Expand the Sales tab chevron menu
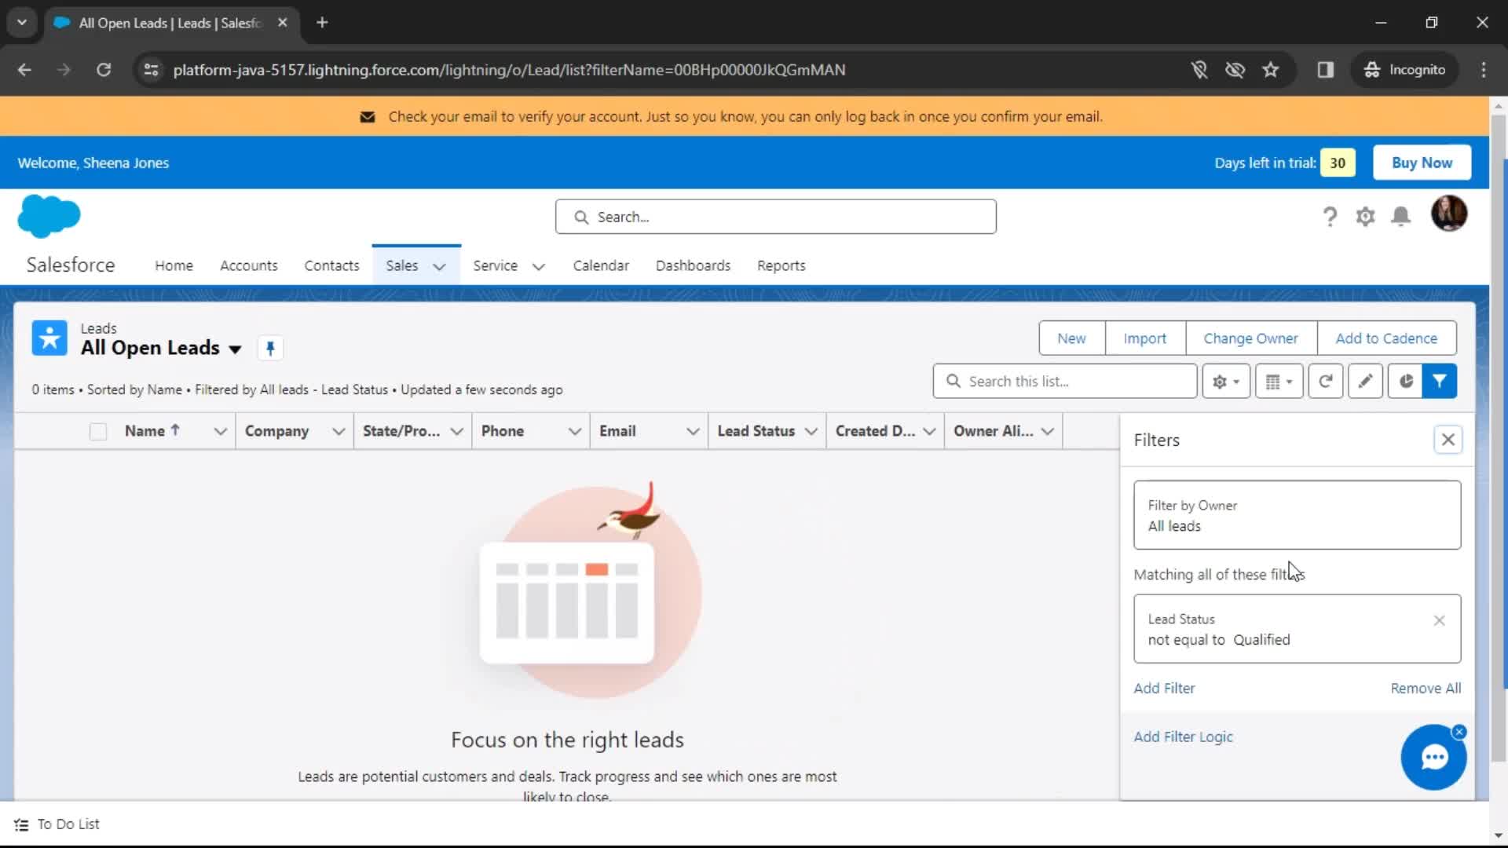This screenshot has height=848, width=1508. (440, 267)
